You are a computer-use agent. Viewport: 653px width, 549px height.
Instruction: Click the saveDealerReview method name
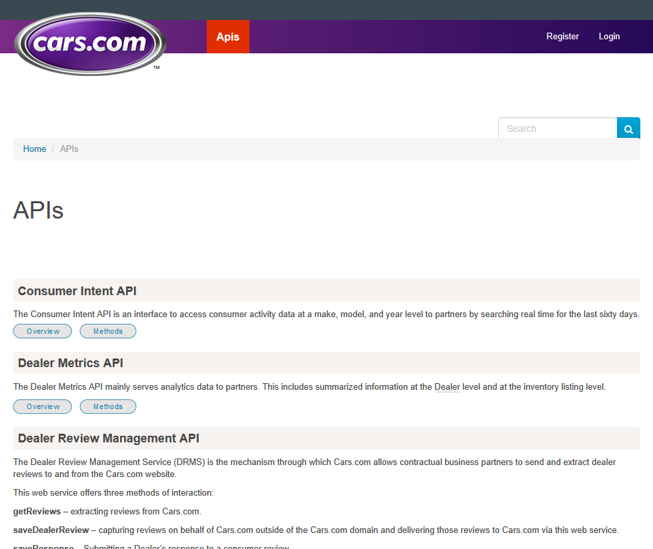click(51, 530)
